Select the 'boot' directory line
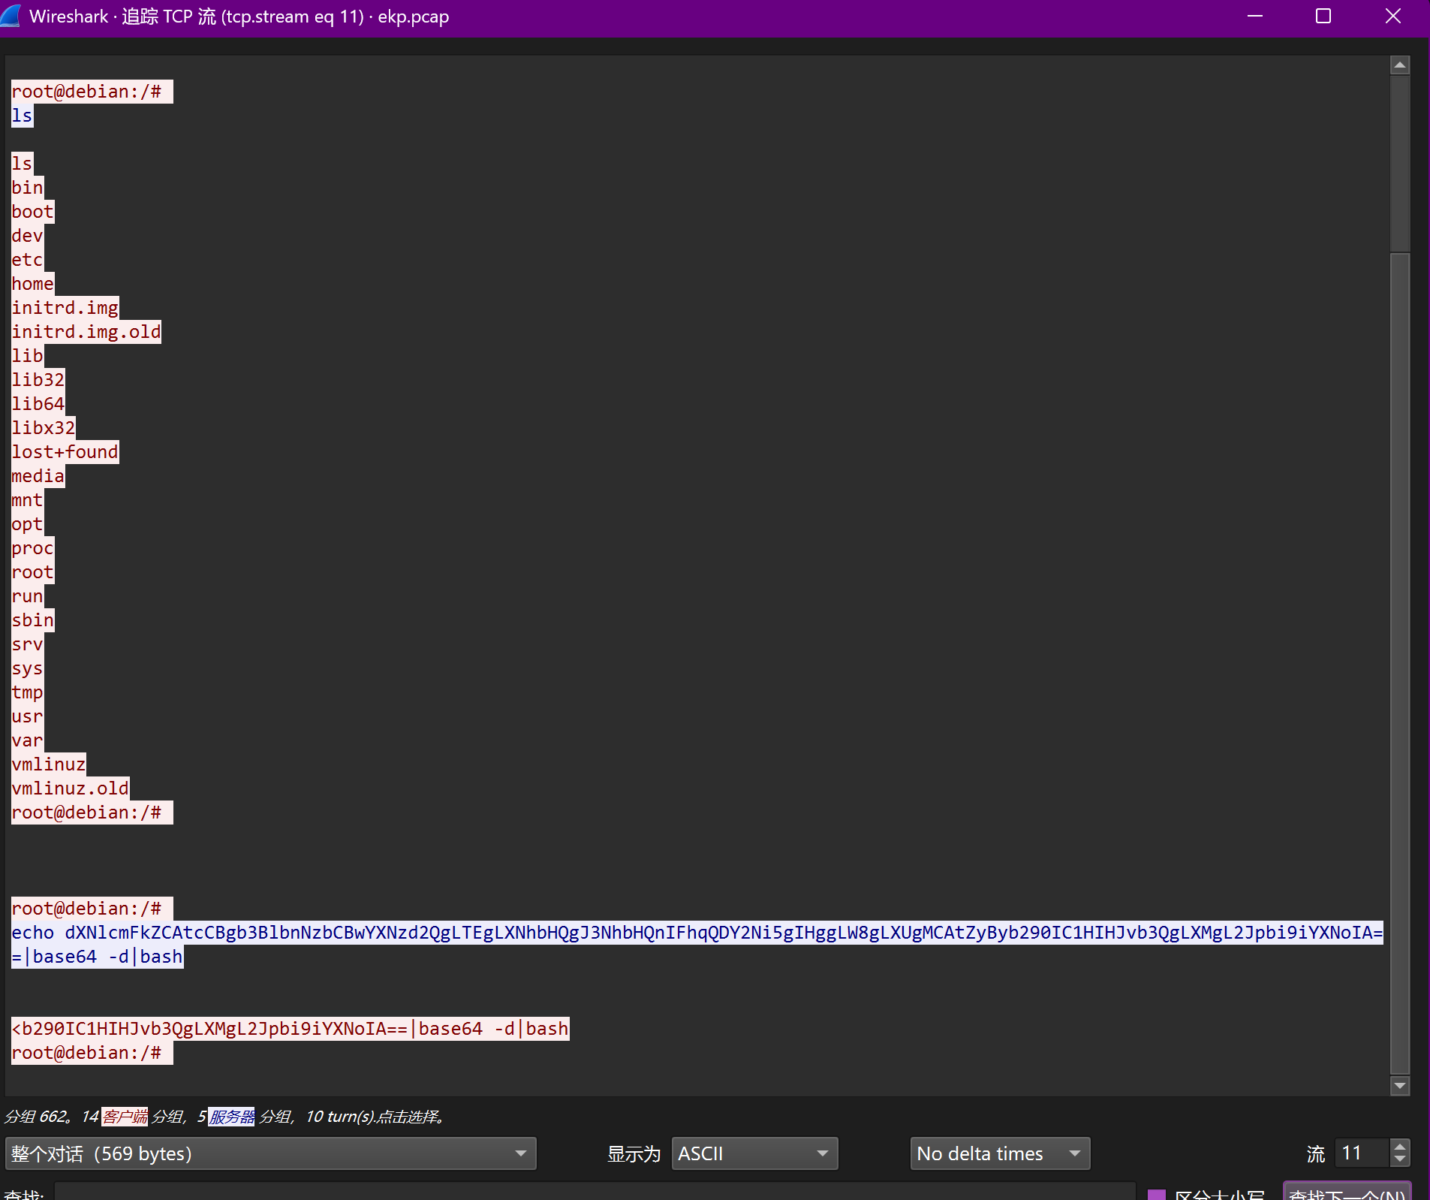The image size is (1430, 1200). tap(33, 212)
